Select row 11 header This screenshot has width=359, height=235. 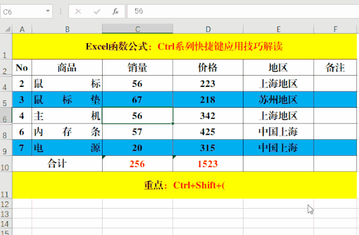[x=6, y=185]
